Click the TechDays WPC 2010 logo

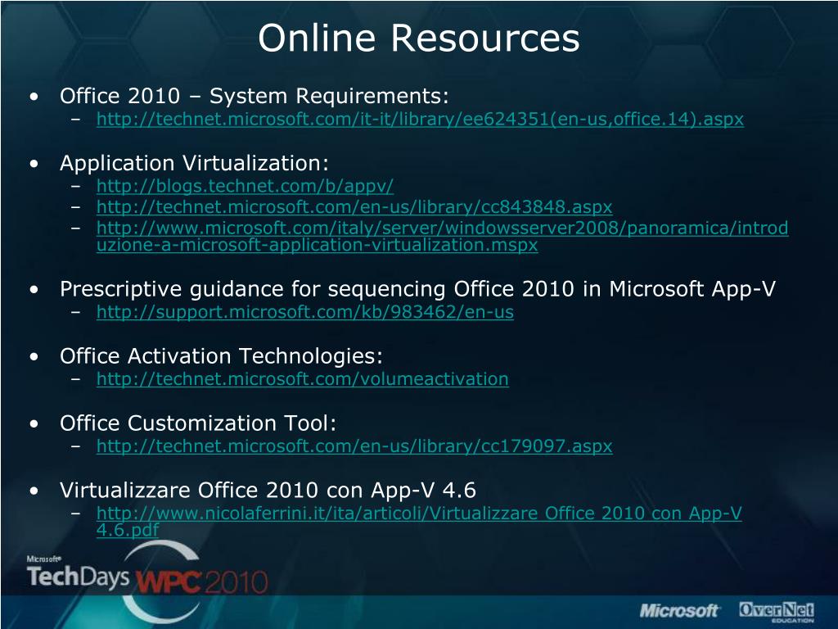pyautogui.click(x=147, y=581)
